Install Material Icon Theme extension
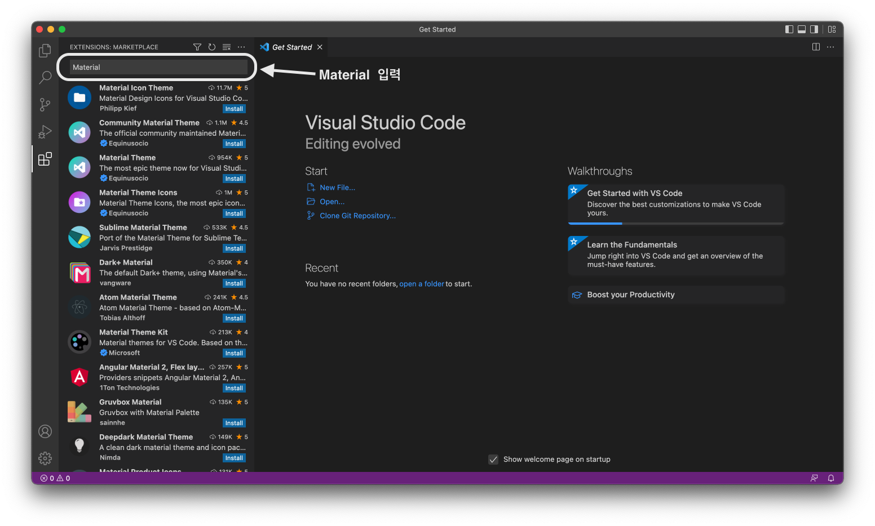This screenshot has width=875, height=526. coord(234,109)
